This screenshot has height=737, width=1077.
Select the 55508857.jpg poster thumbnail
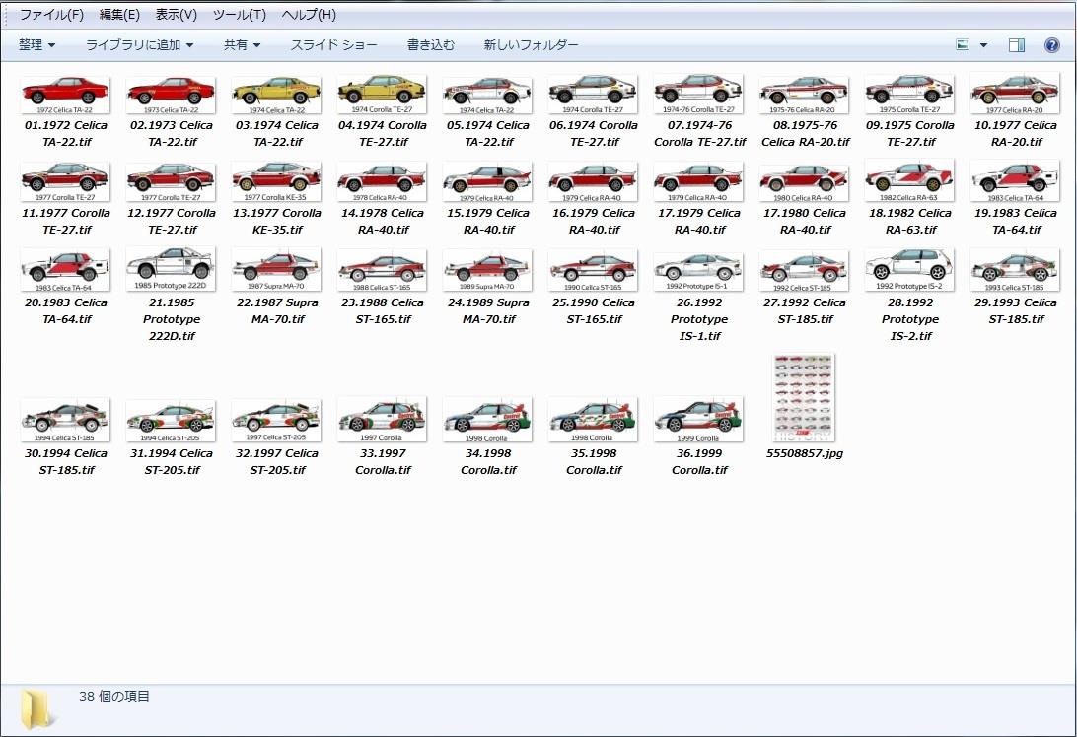click(x=805, y=398)
